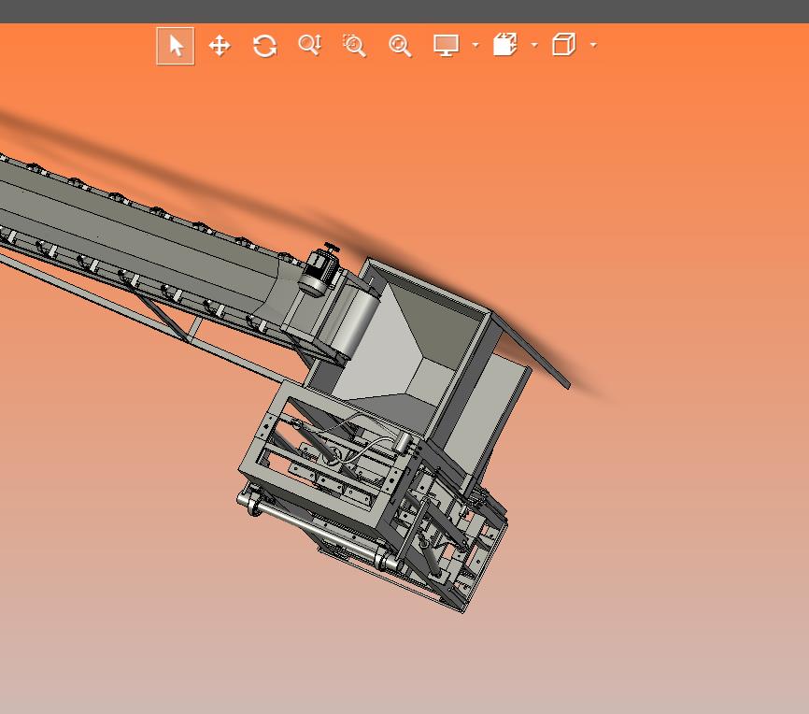Open dropdown arrow next to monitor icon
The height and width of the screenshot is (714, 809).
(x=475, y=45)
